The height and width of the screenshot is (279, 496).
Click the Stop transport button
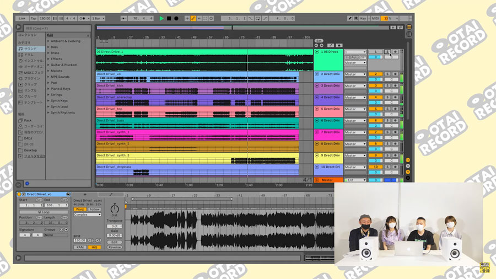169,18
